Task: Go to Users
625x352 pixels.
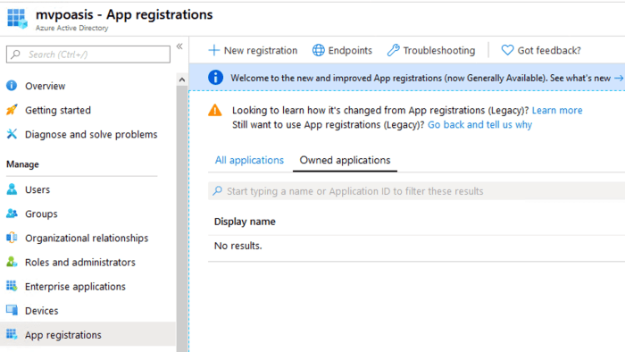Action: coord(37,189)
